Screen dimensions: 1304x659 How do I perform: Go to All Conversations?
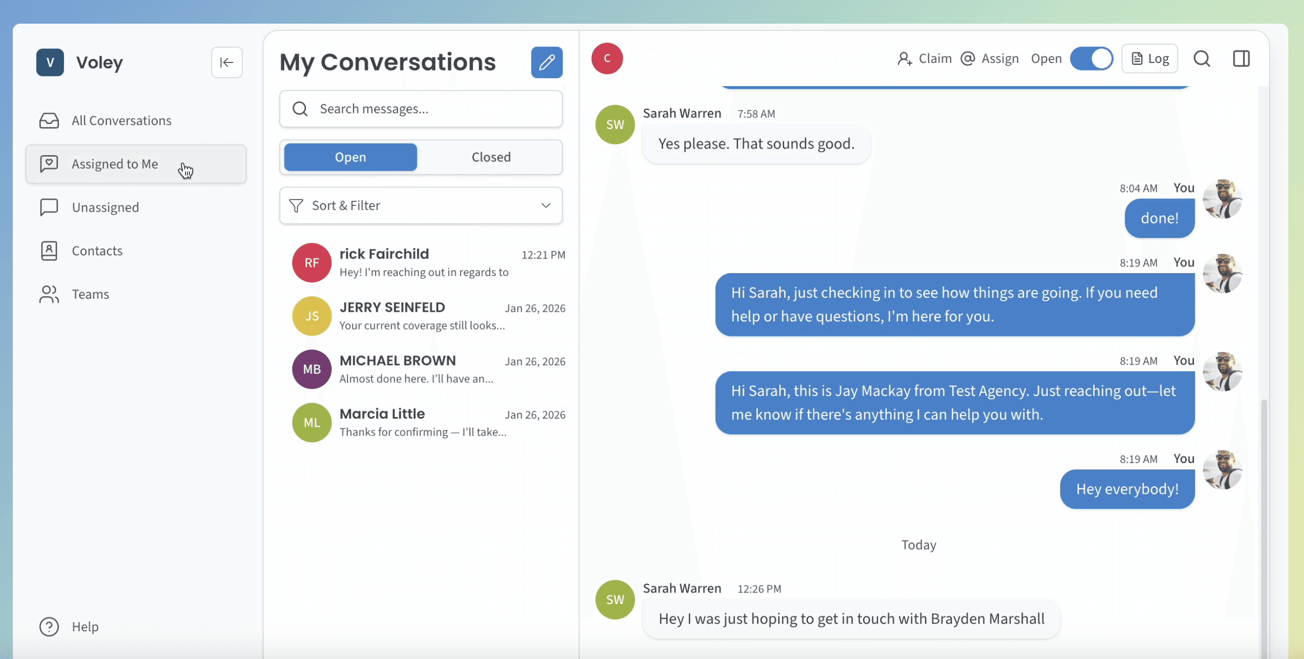pyautogui.click(x=121, y=120)
